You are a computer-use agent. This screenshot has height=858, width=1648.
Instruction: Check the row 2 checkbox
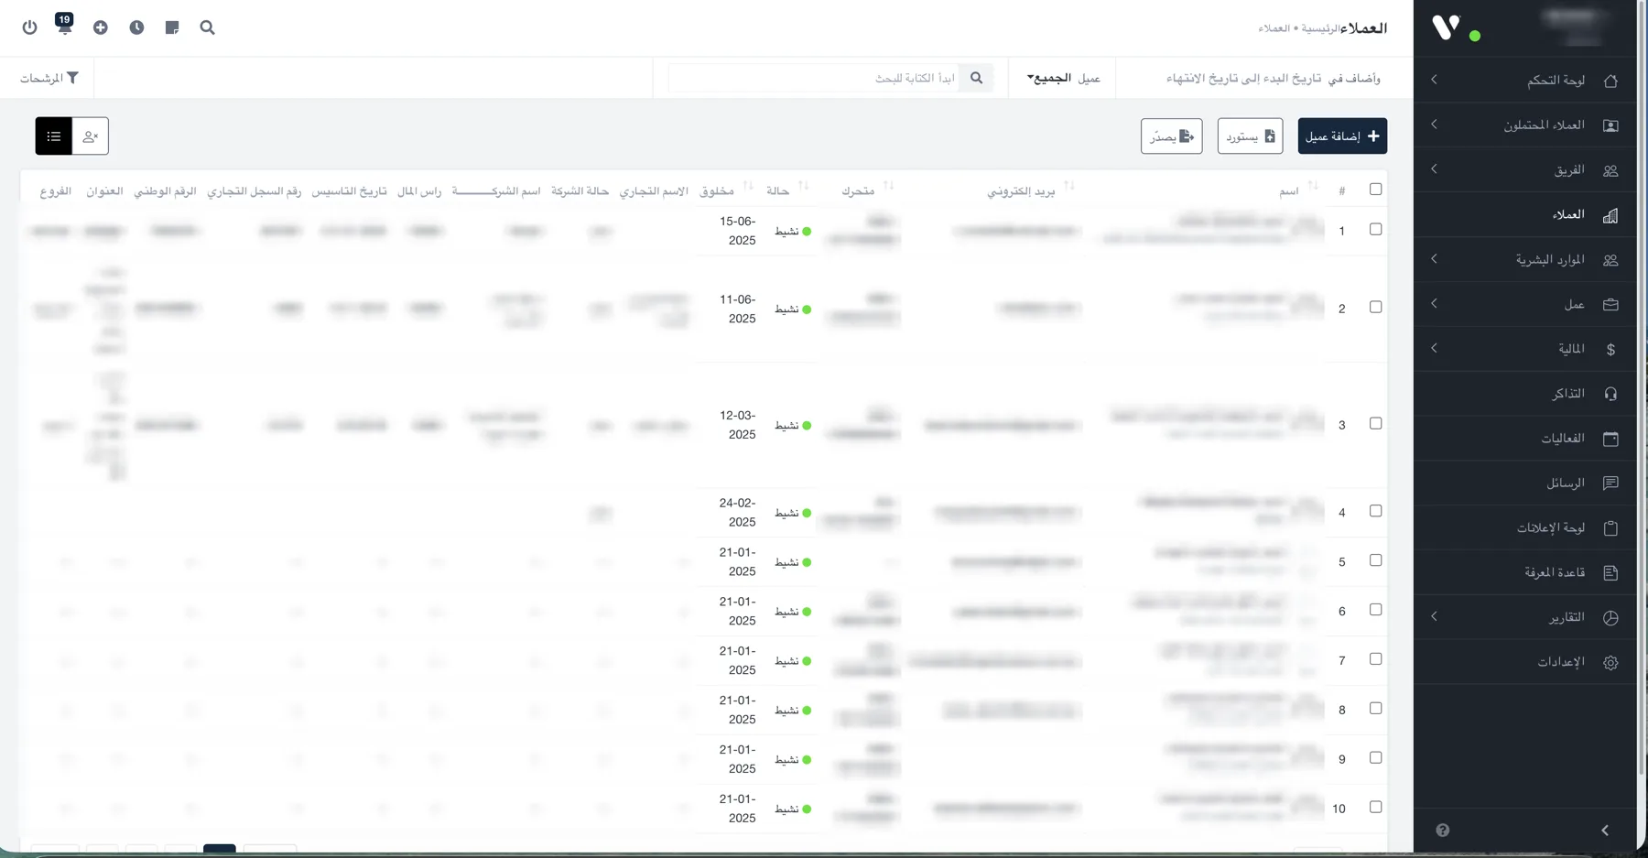1375,308
